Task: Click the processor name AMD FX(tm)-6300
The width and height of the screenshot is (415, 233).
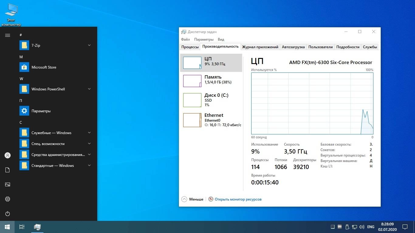Action: click(x=331, y=62)
